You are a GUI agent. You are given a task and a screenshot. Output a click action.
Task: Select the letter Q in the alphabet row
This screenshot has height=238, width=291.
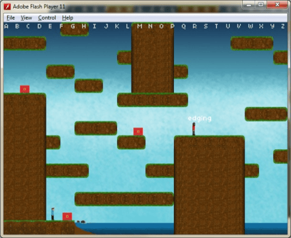[x=183, y=26]
